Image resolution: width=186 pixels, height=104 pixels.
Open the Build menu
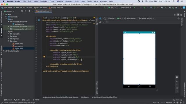click(x=77, y=1)
